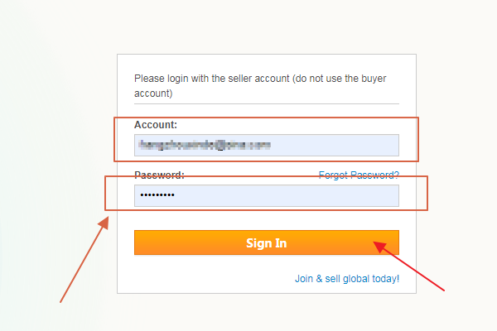Screen dimensions: 497x331
Task: Click the Account: label
Action: click(x=156, y=125)
